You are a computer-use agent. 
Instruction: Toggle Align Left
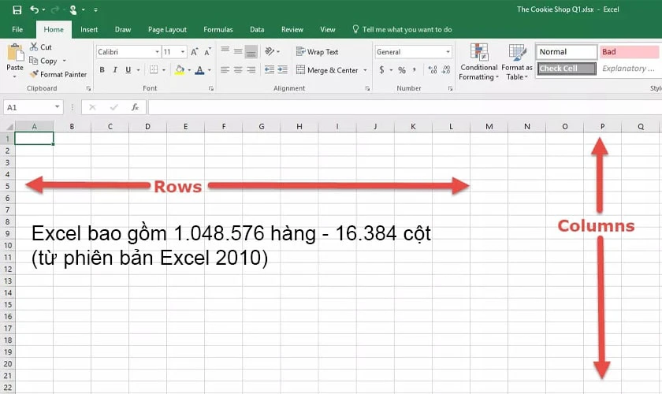(x=225, y=70)
